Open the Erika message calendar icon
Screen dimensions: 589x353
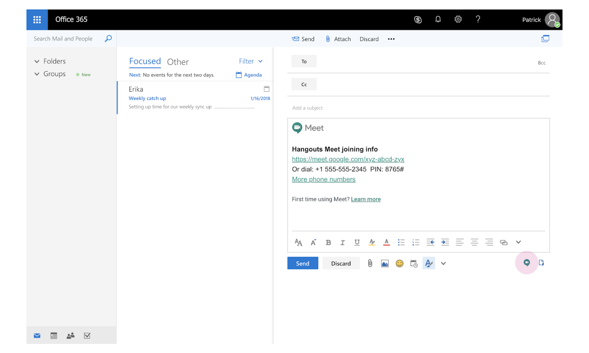[x=267, y=89]
